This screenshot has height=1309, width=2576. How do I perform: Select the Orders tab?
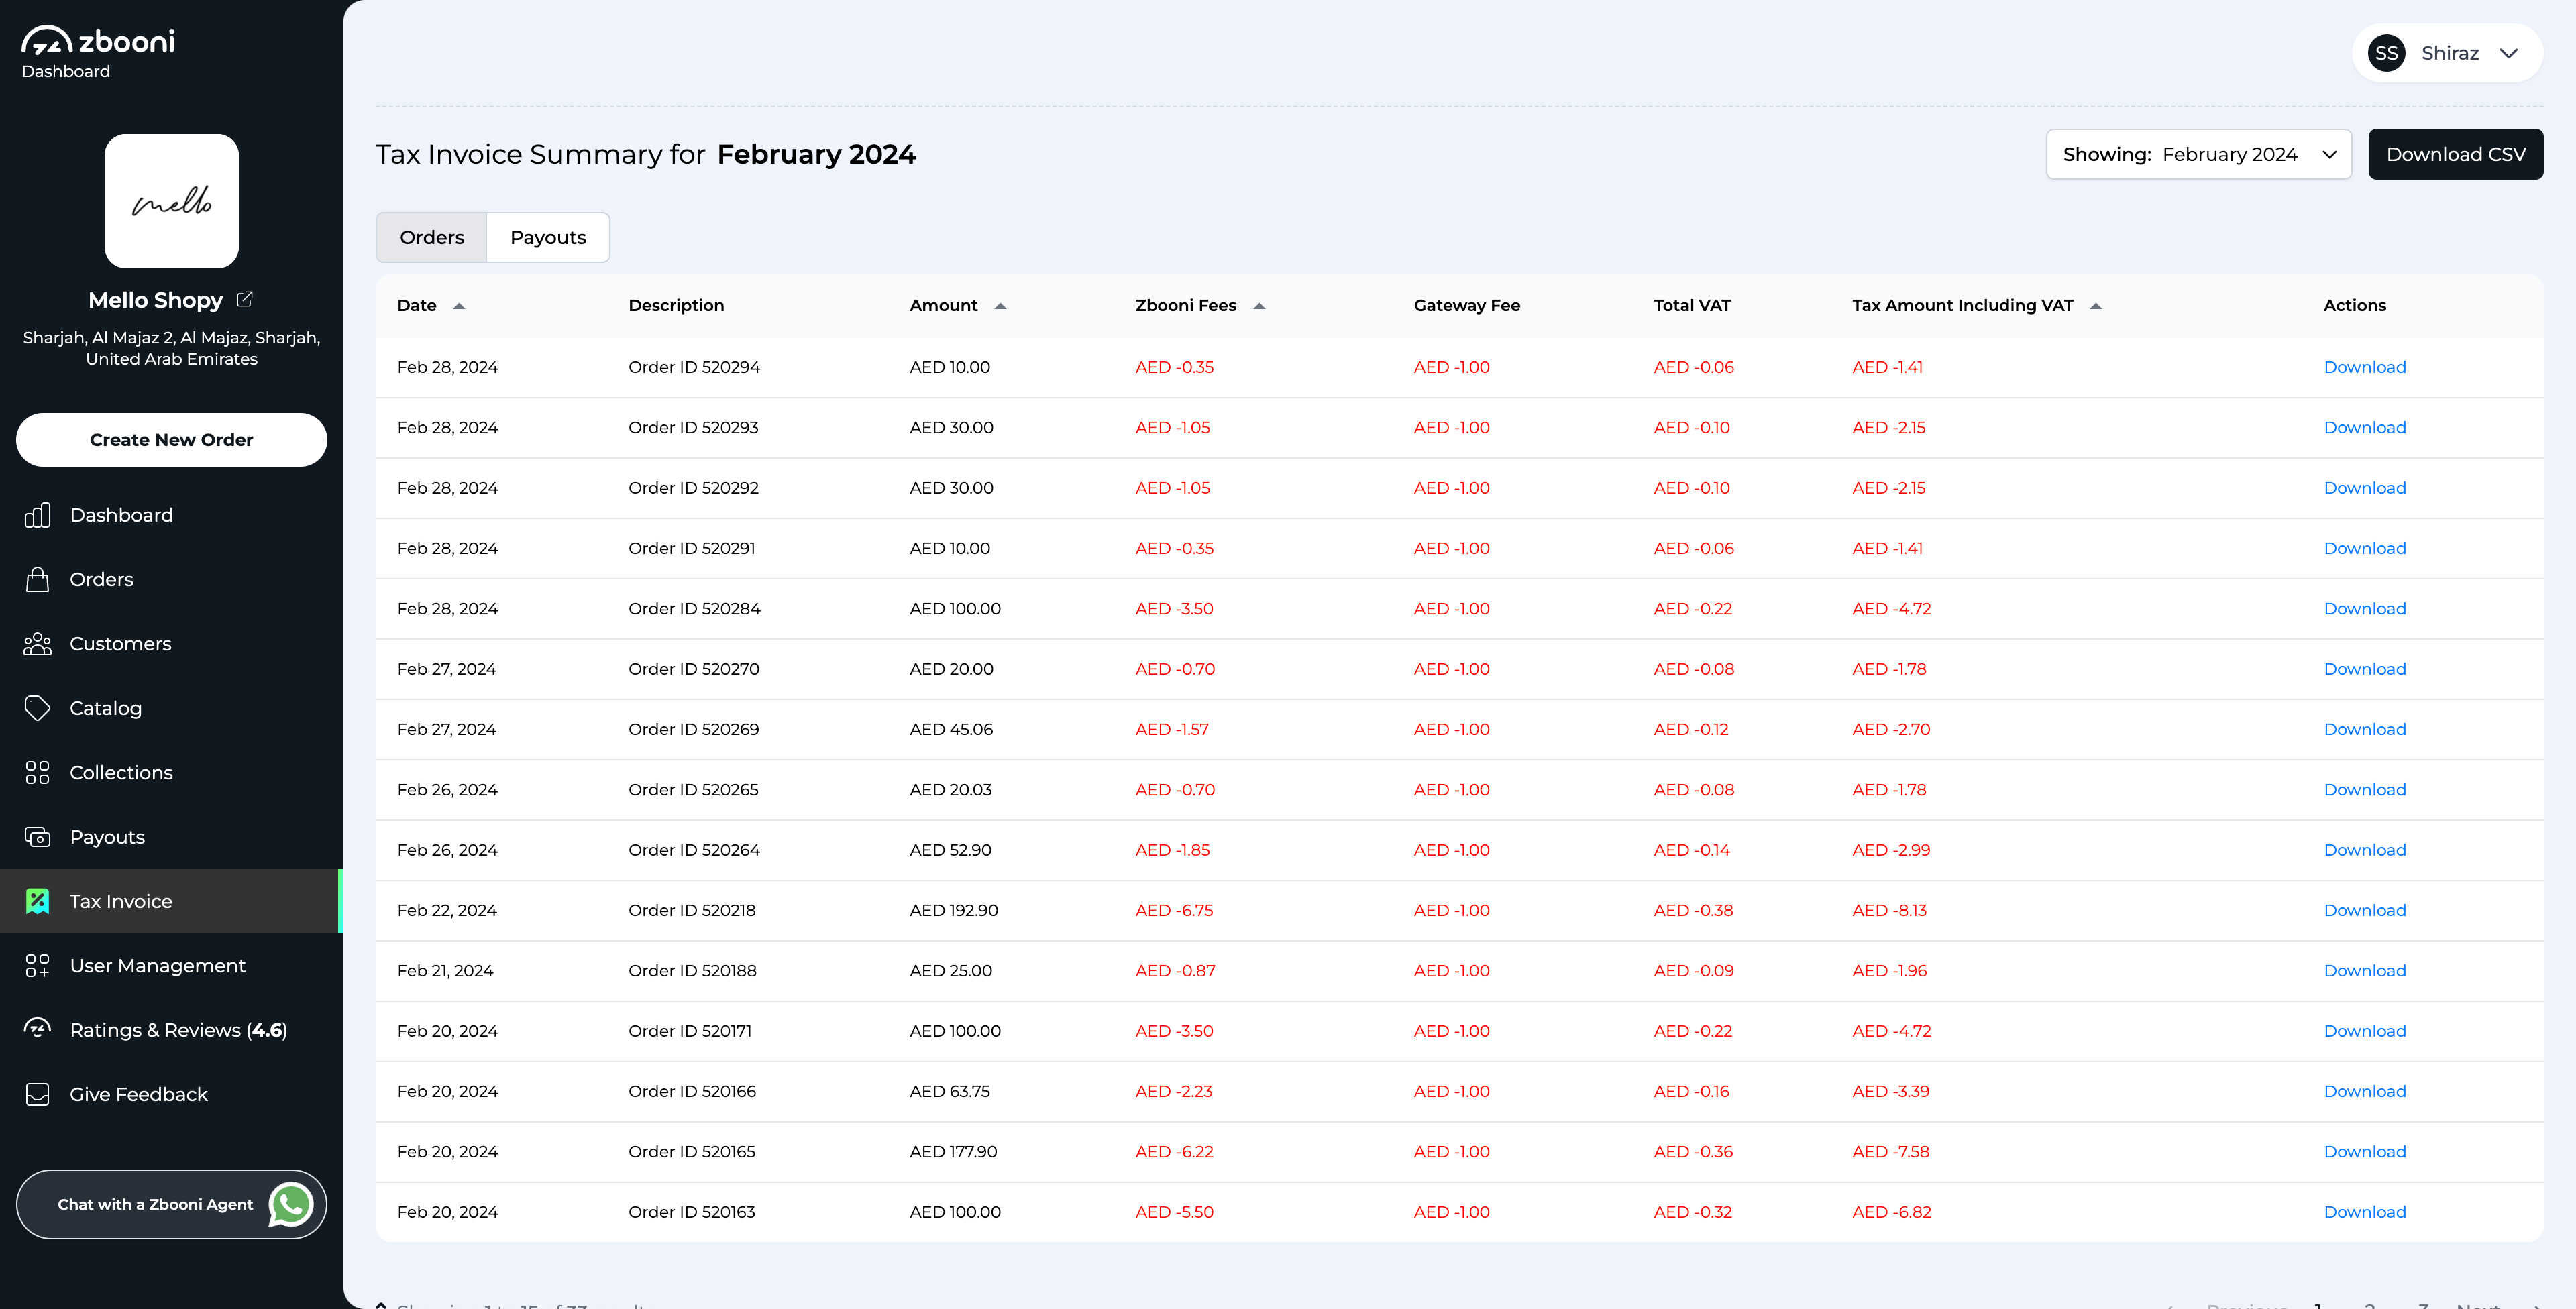tap(431, 237)
